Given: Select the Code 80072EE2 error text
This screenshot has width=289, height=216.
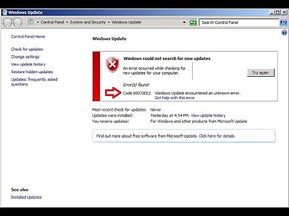Looking at the screenshot, I should click(137, 93).
